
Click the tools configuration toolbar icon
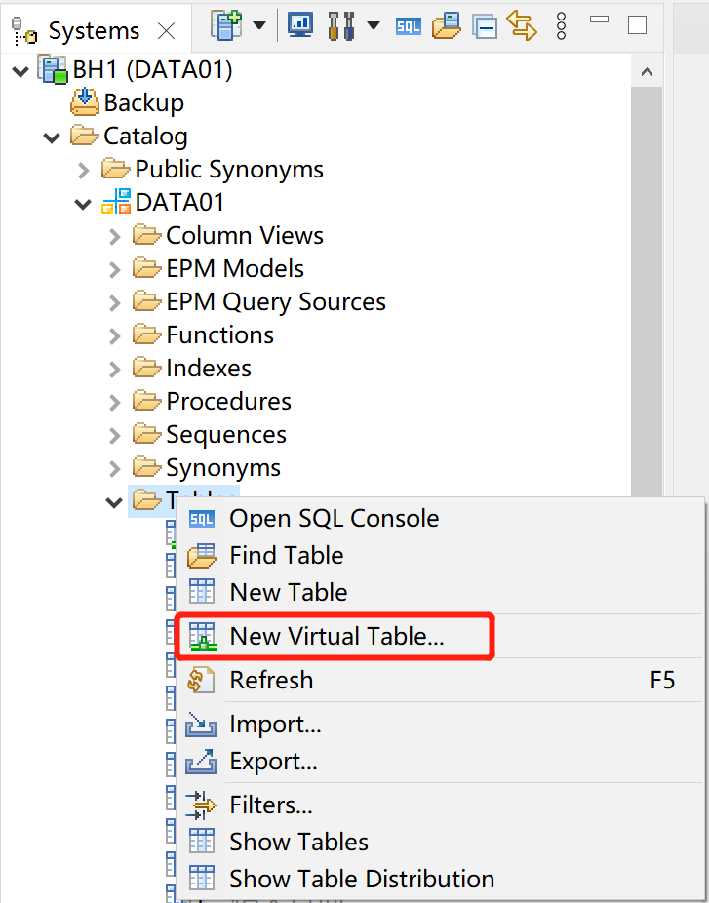(340, 24)
